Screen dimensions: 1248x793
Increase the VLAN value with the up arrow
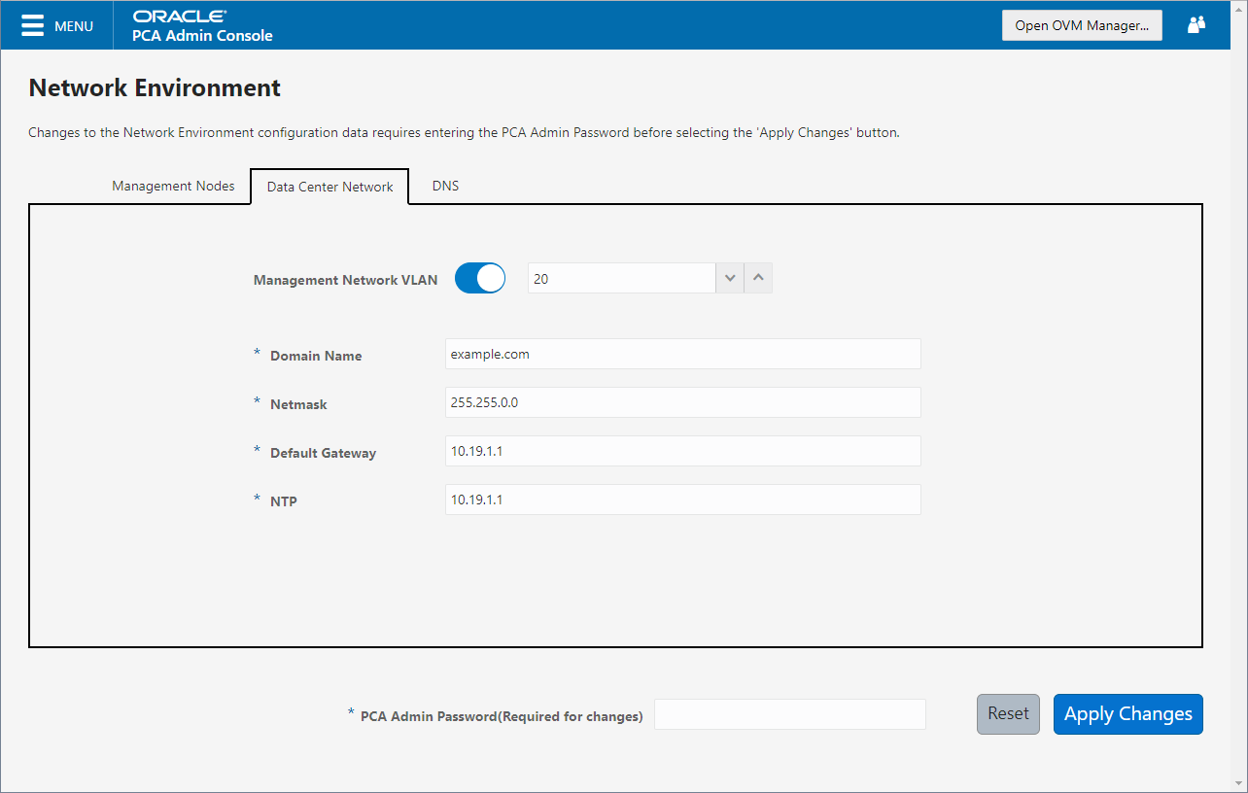(758, 278)
